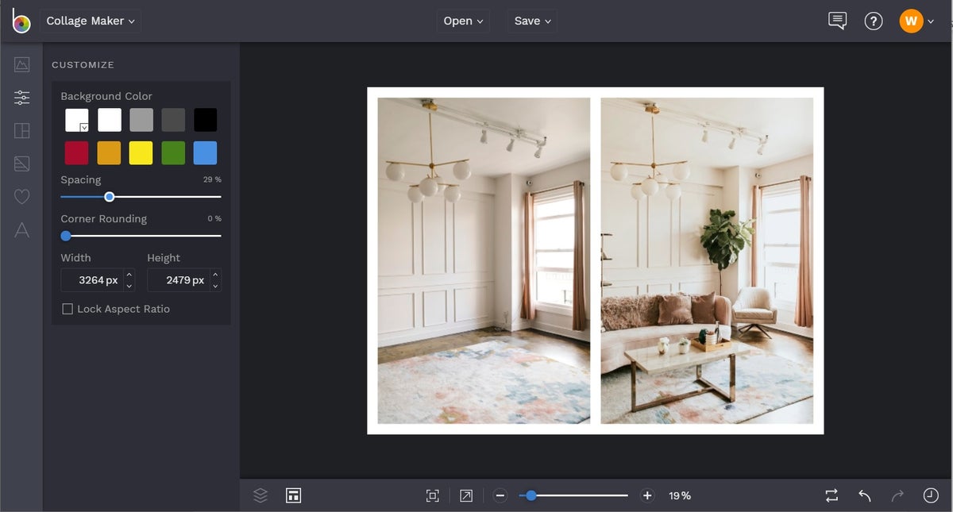The image size is (953, 512).
Task: Click the fit to screen icon
Action: pyautogui.click(x=432, y=495)
